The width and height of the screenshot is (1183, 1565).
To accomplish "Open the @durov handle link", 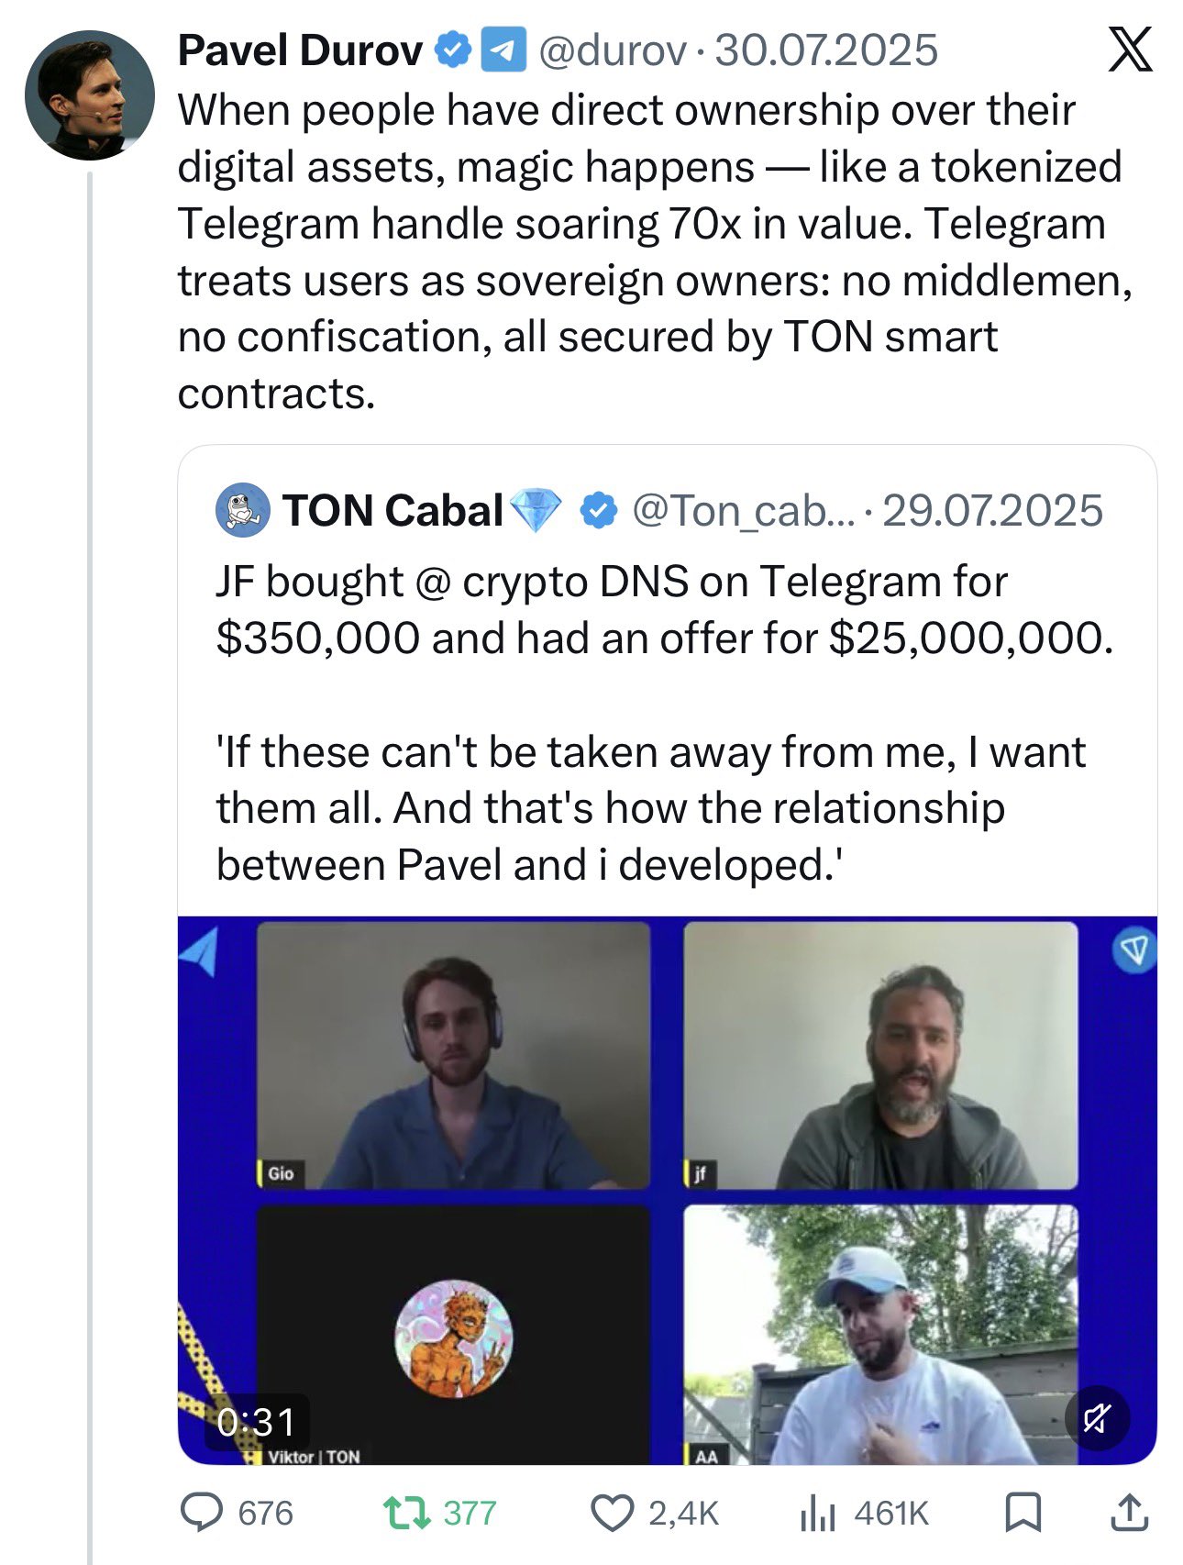I will point(612,50).
